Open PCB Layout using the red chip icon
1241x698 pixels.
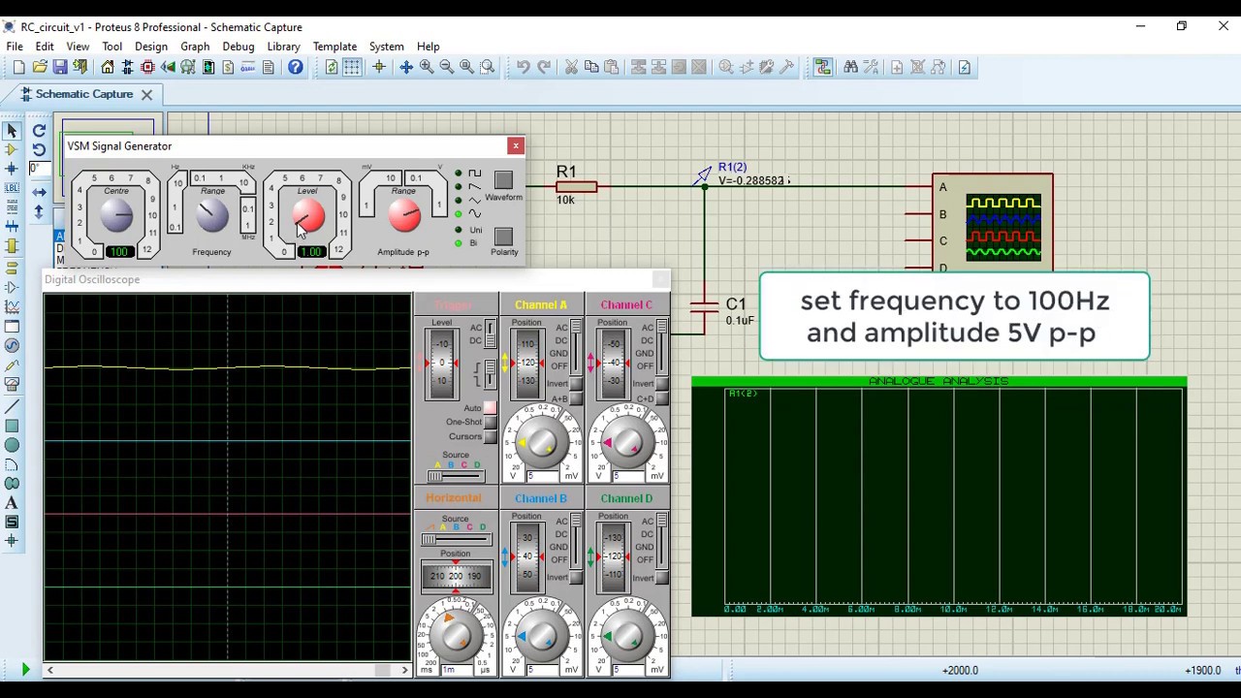147,67
